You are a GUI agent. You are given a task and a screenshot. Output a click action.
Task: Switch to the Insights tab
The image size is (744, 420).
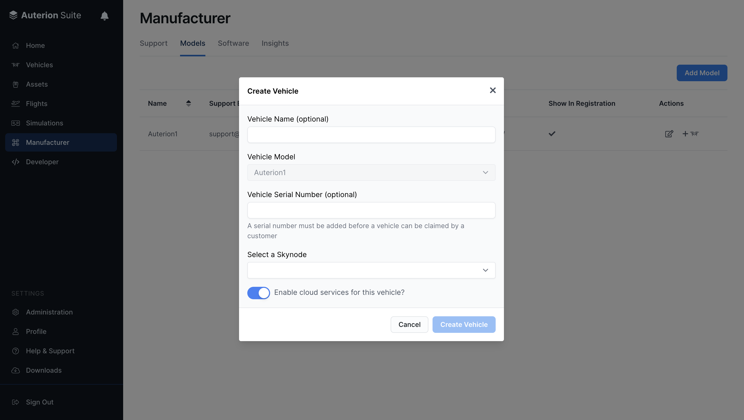(275, 43)
